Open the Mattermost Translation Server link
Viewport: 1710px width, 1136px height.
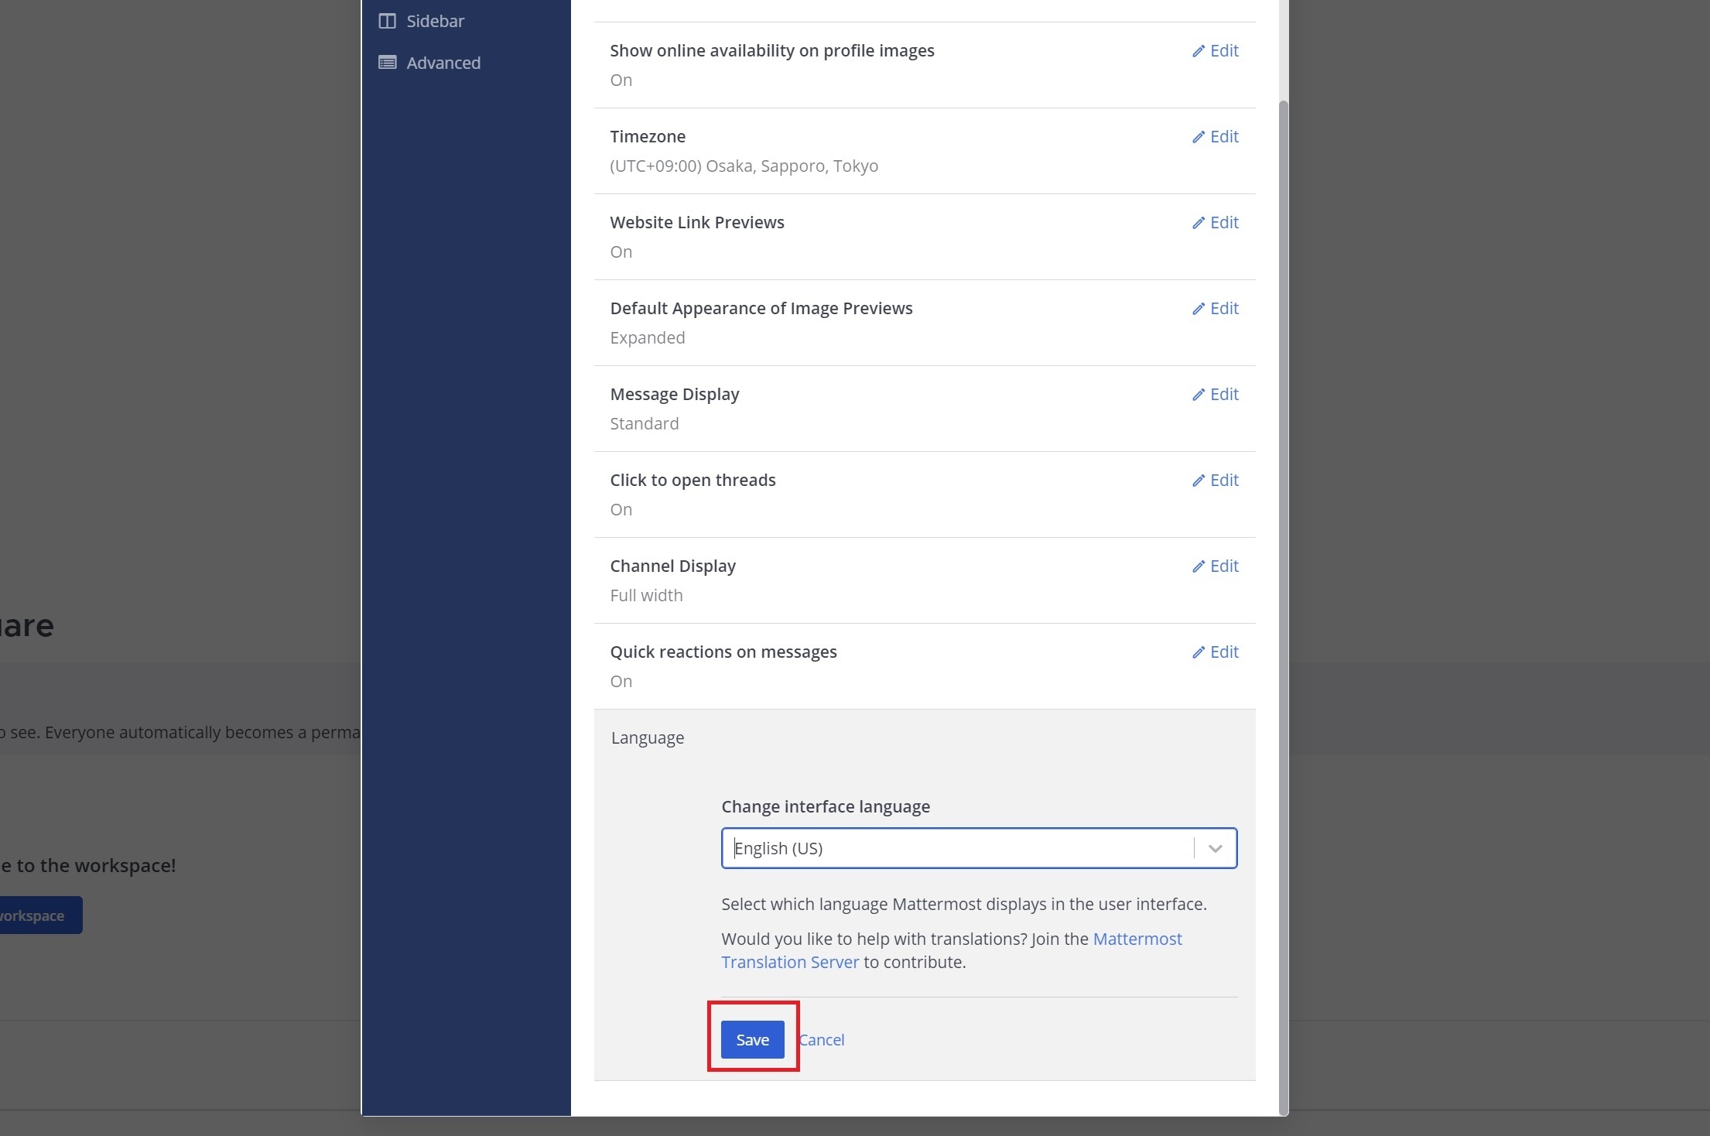coord(1137,939)
